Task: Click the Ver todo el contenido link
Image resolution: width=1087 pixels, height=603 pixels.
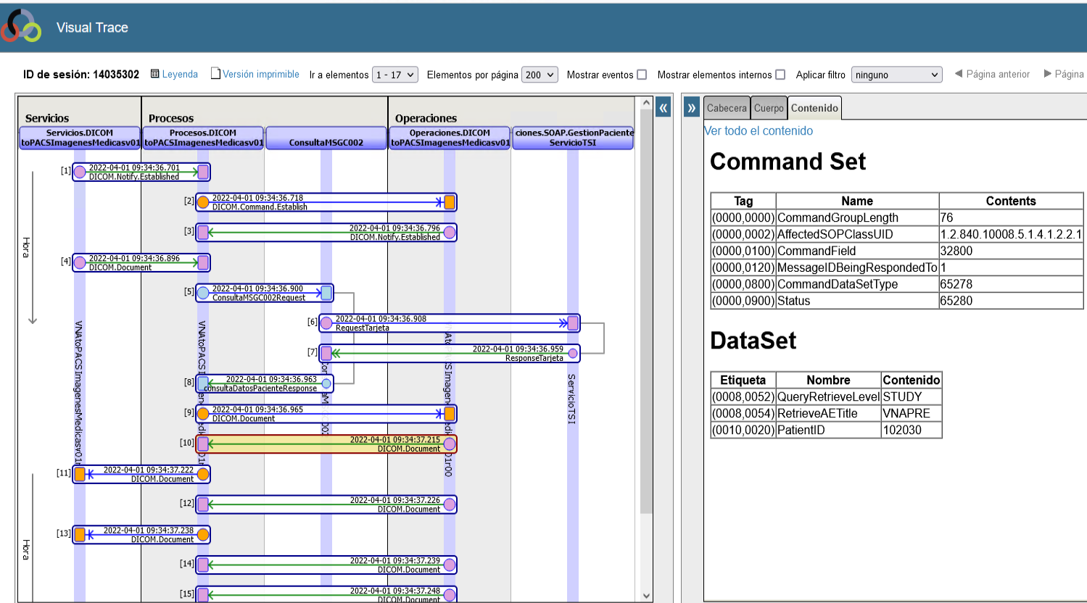Action: point(759,131)
